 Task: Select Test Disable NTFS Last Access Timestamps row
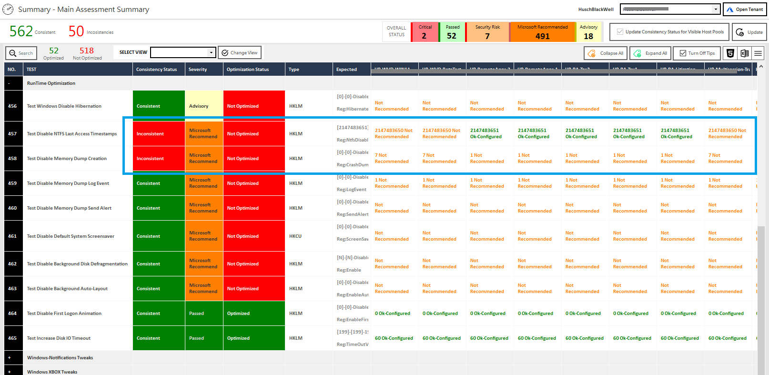[72, 134]
